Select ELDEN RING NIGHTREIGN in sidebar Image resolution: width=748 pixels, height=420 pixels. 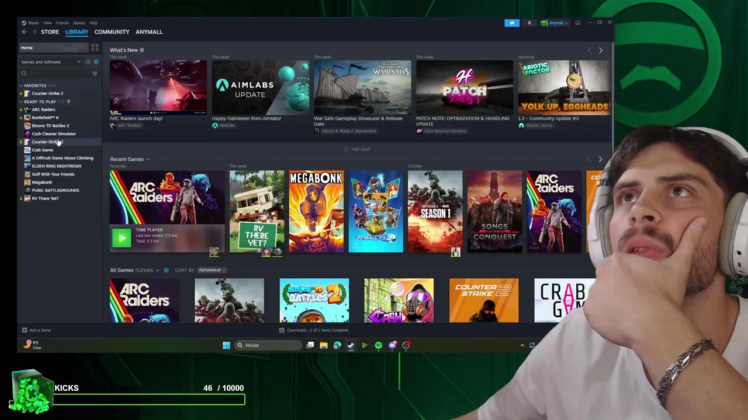(56, 166)
